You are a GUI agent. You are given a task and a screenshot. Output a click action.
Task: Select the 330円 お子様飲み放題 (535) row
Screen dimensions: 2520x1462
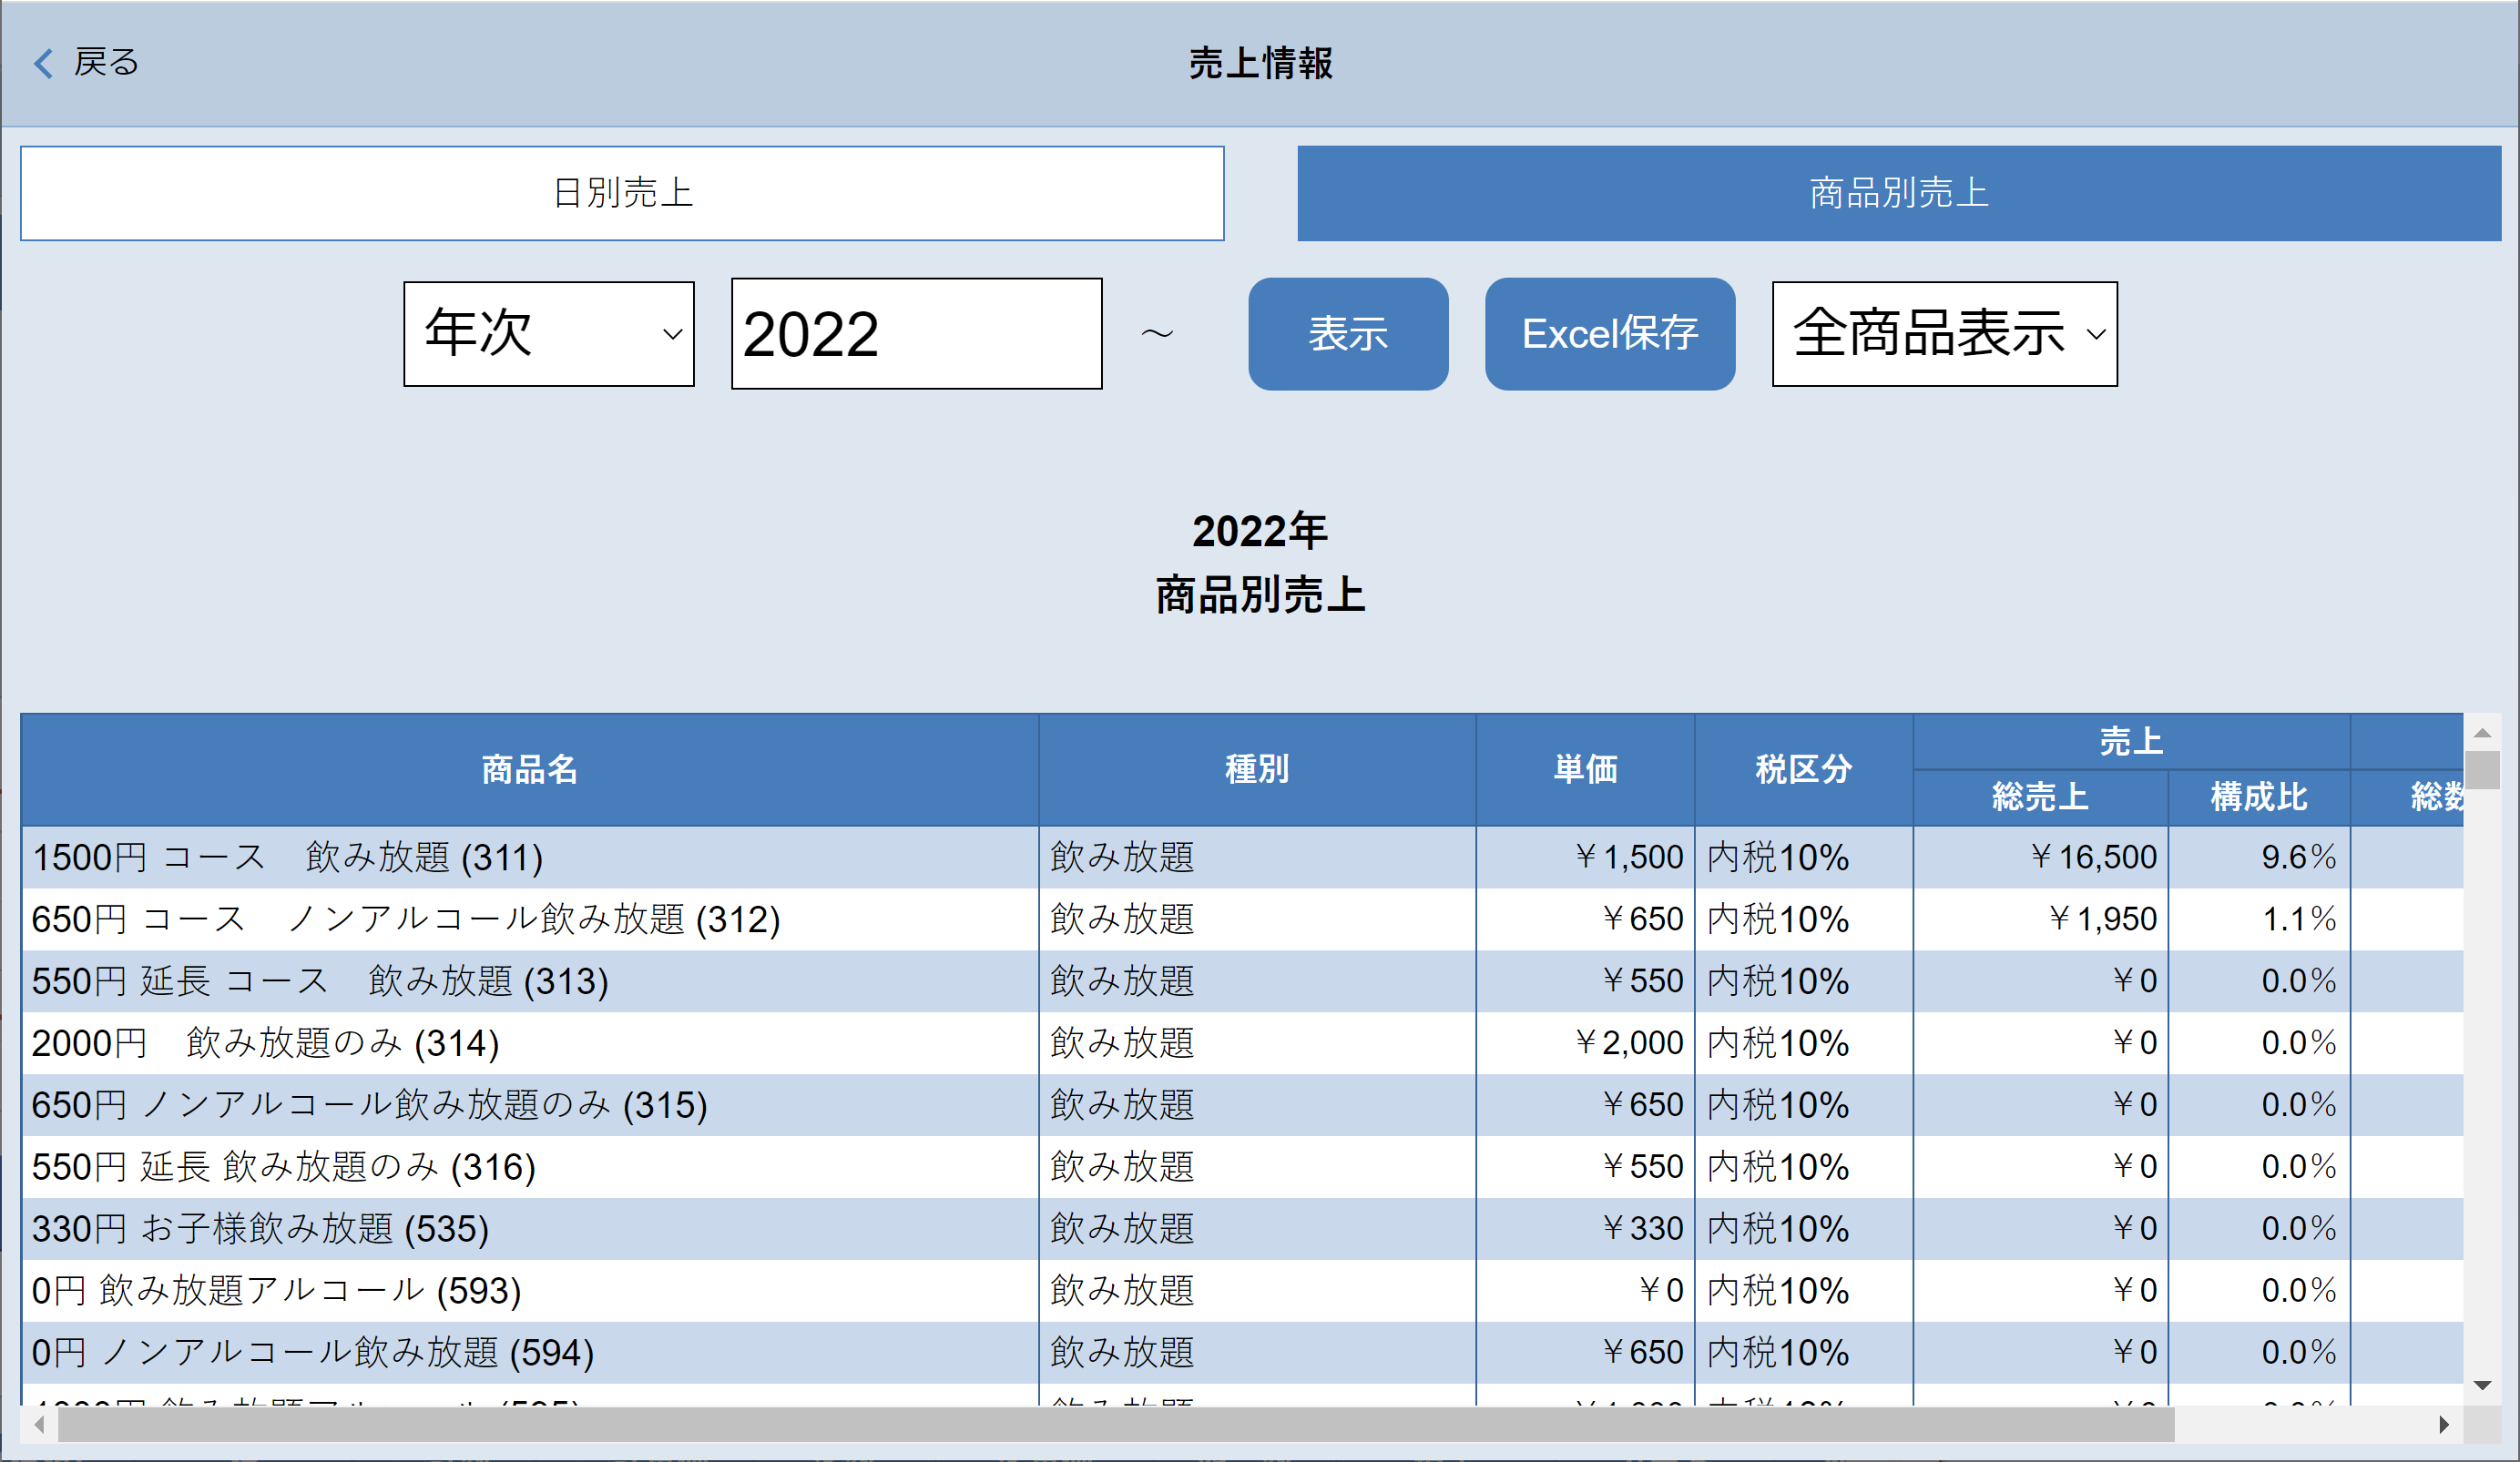click(260, 1228)
